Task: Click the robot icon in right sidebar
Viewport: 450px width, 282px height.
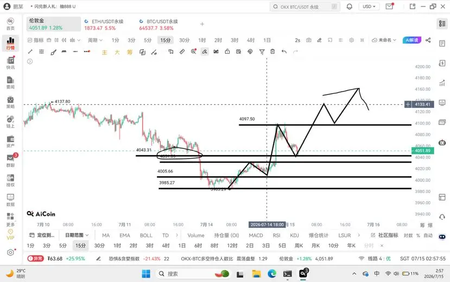Action: click(442, 143)
